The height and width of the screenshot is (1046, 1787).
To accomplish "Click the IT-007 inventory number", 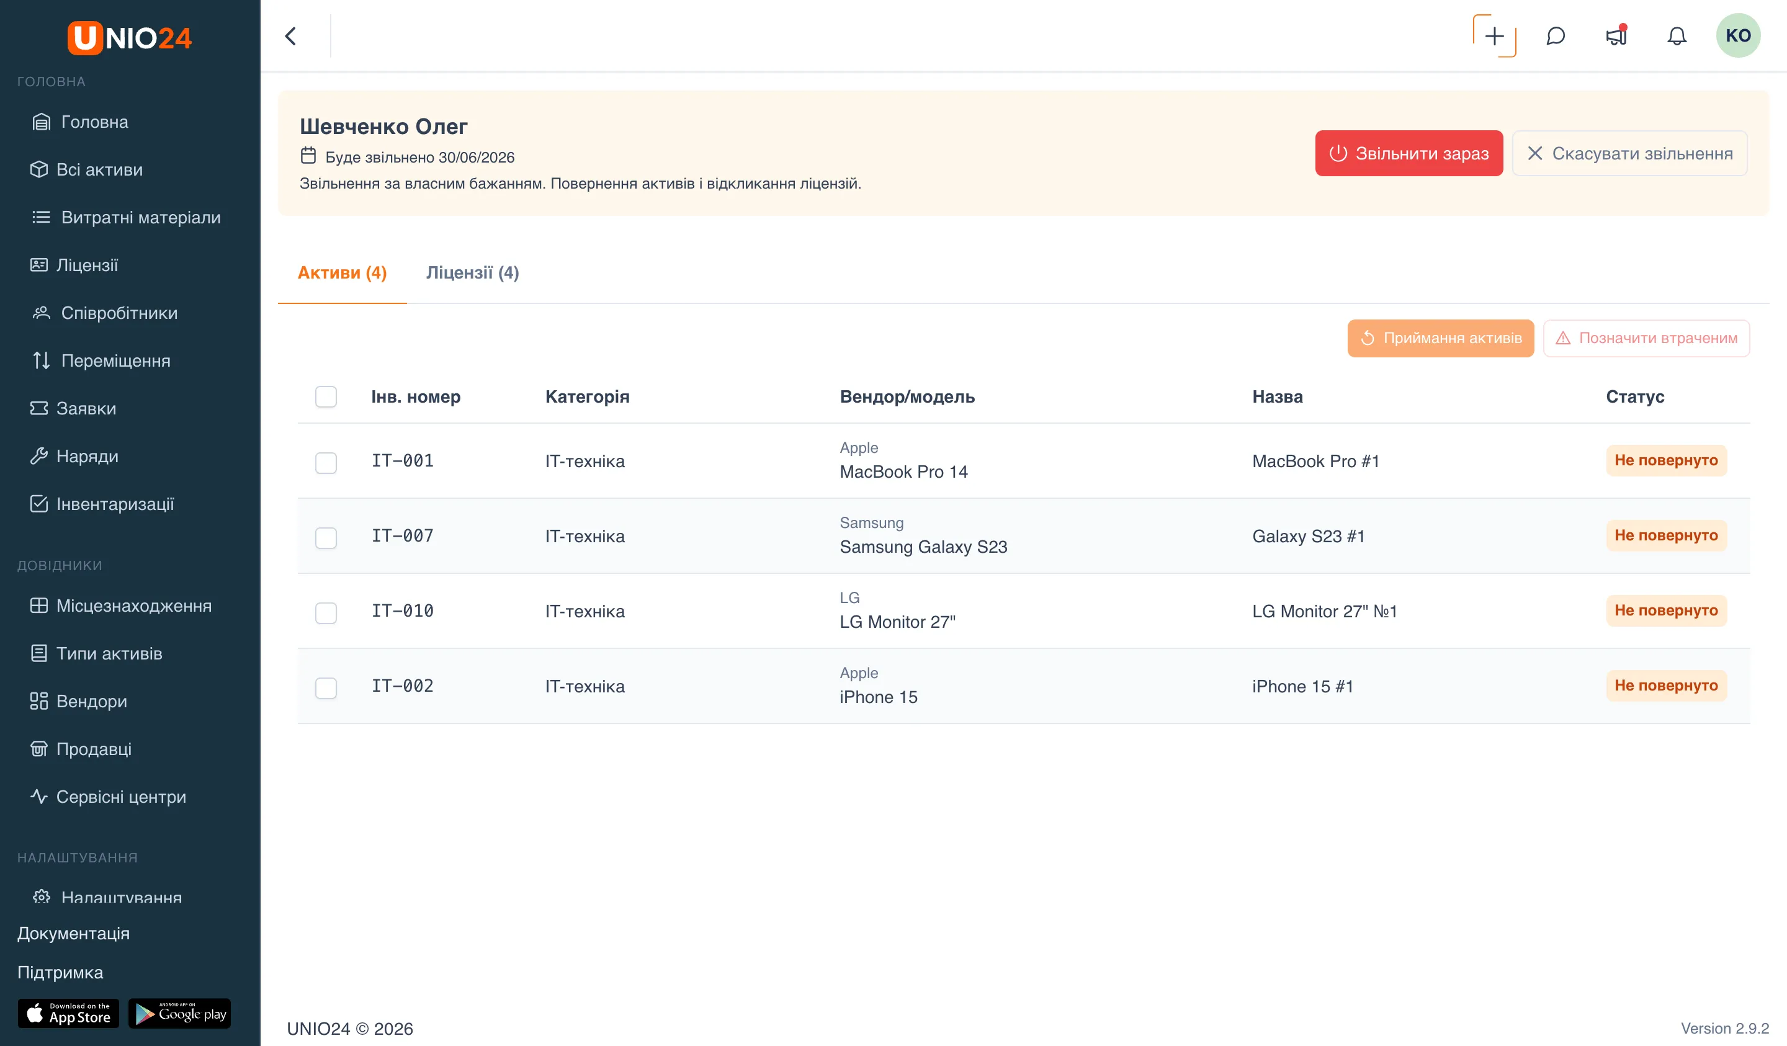I will [403, 535].
